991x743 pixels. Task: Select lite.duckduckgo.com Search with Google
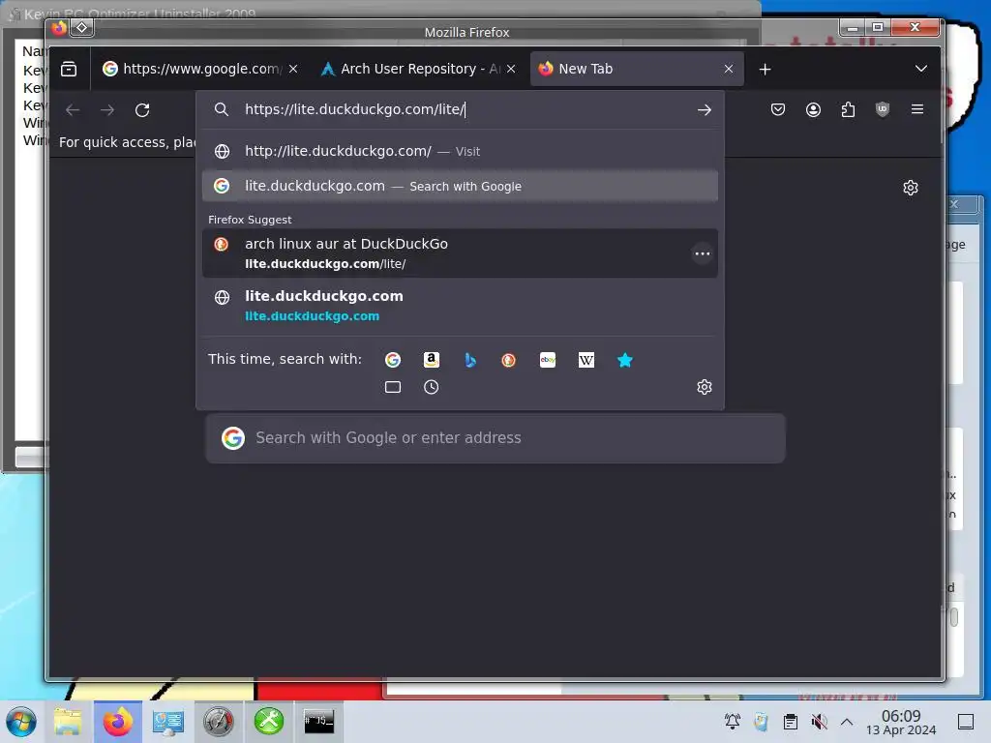[460, 186]
